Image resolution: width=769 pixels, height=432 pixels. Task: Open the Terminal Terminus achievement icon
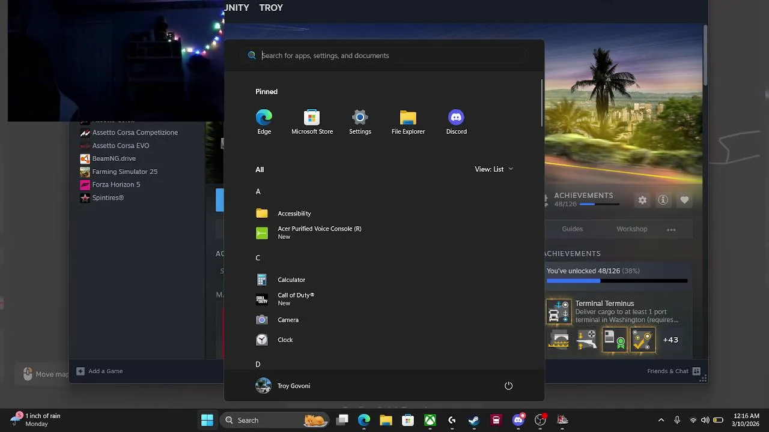[x=559, y=312]
